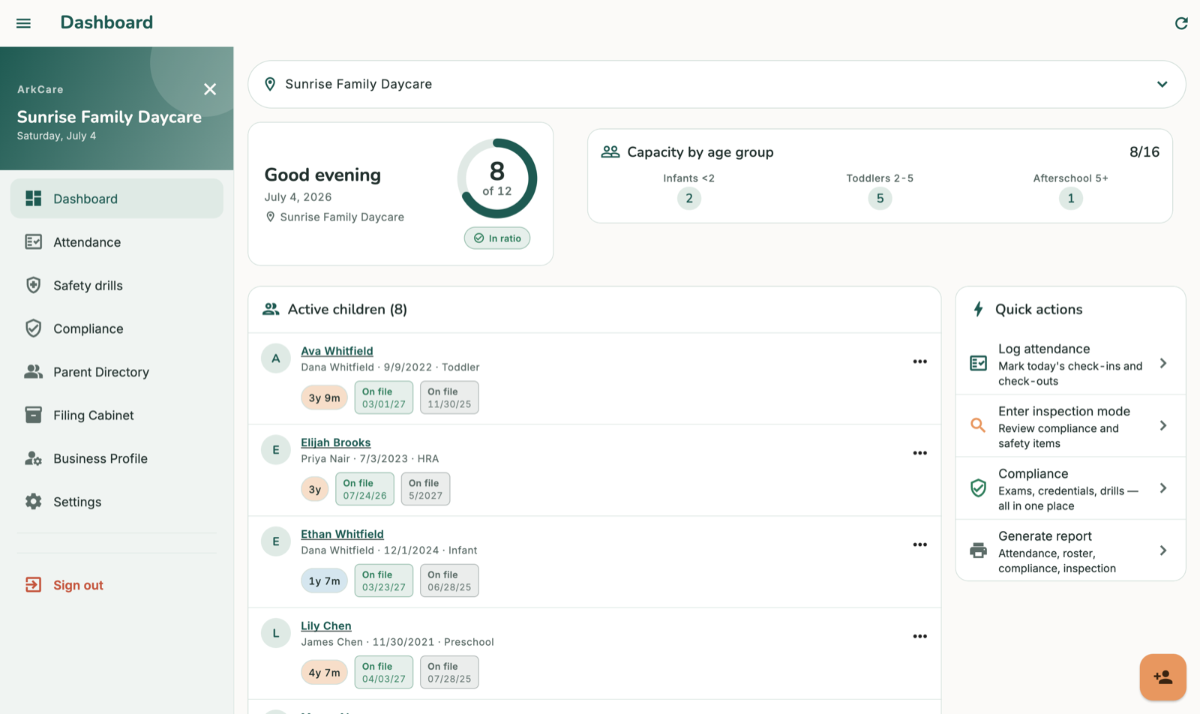Open Parent Directory
Screen dimensions: 1200x714
point(117,372)
